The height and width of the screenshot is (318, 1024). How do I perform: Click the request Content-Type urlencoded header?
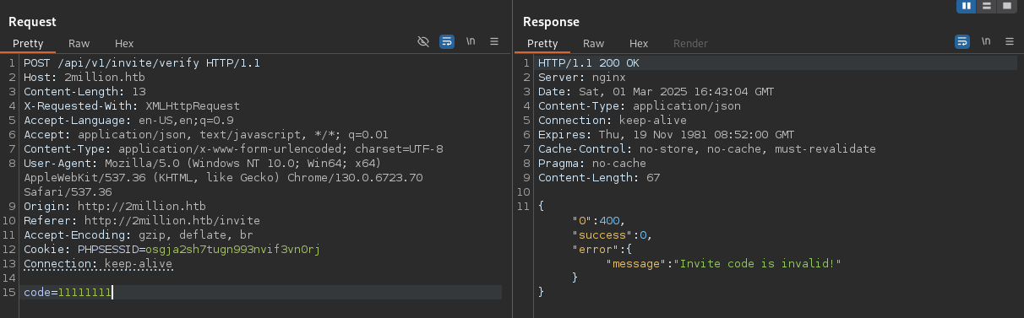[x=233, y=148]
